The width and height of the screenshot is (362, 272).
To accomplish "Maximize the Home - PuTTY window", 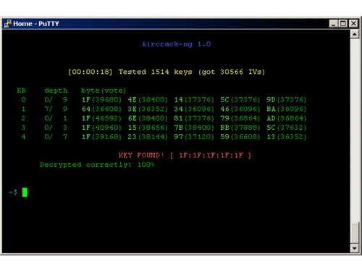I will coord(342,23).
